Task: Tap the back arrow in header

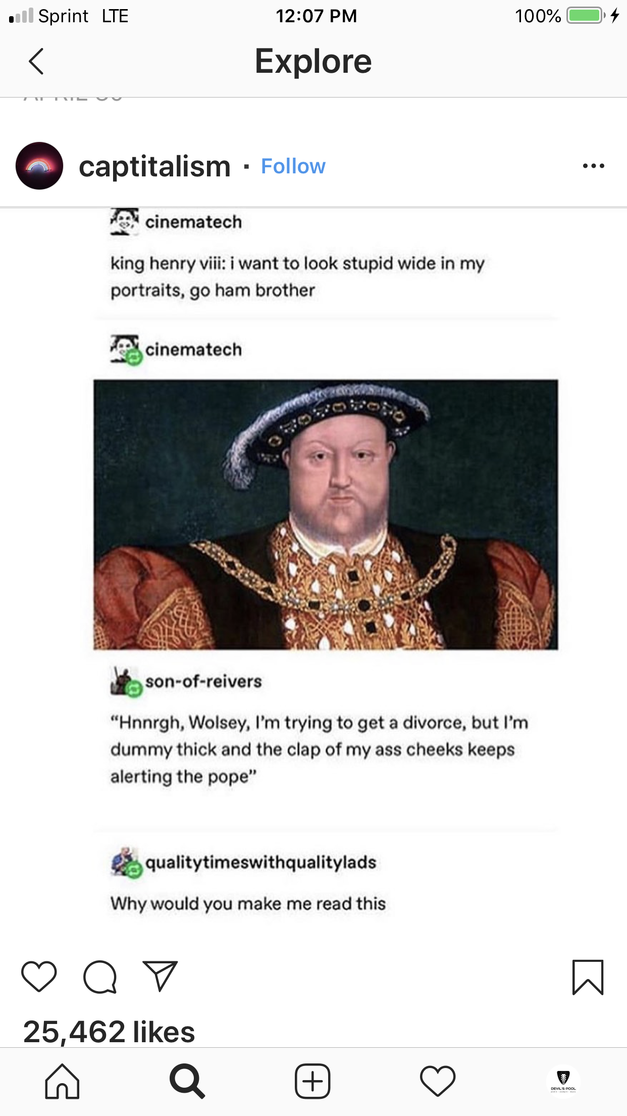Action: click(x=36, y=62)
